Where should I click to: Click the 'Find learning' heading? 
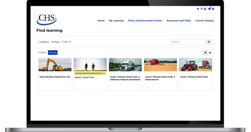[50, 31]
